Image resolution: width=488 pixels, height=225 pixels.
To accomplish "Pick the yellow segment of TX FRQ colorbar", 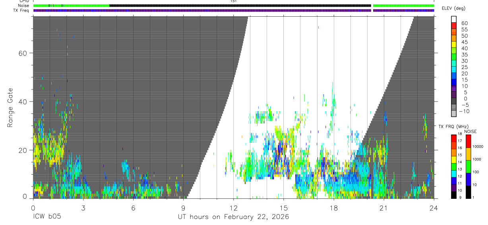I will click(x=454, y=160).
